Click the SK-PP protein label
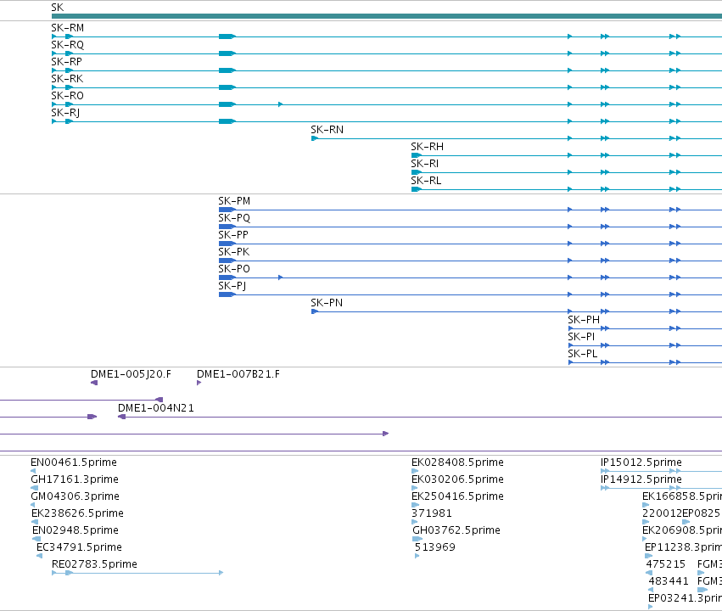The image size is (722, 611). (233, 236)
